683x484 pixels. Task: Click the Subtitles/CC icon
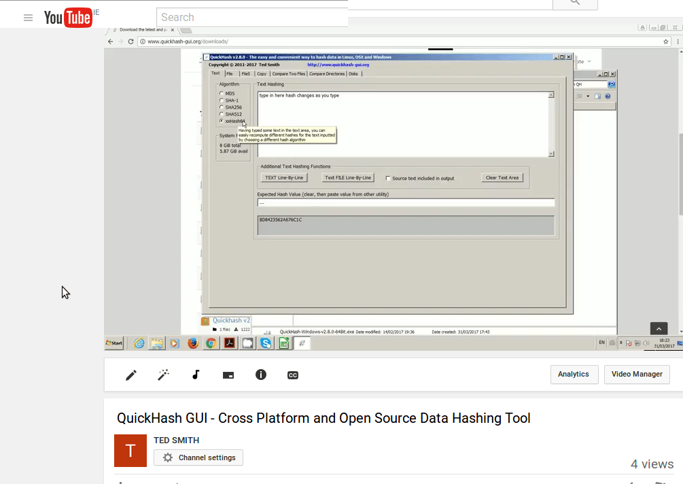(x=292, y=374)
